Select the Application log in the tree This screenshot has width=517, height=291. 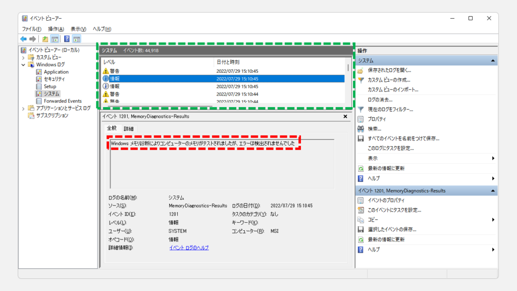[x=56, y=72]
